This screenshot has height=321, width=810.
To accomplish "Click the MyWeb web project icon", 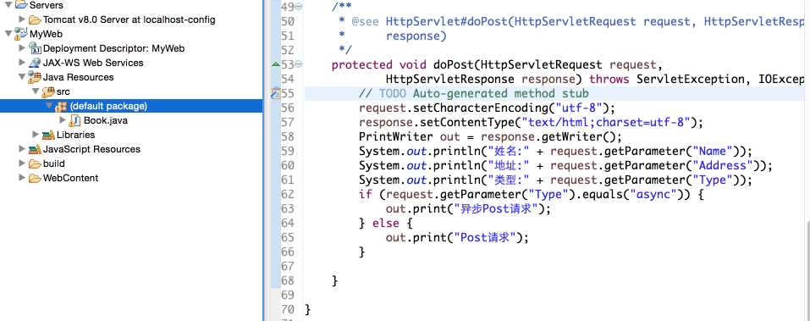I will pyautogui.click(x=21, y=34).
